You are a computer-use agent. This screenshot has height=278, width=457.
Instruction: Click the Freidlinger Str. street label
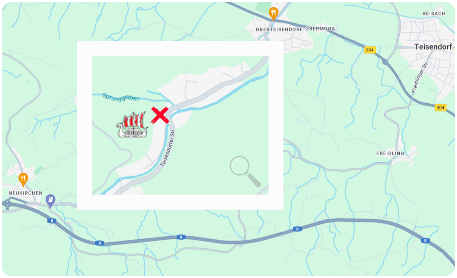(x=420, y=77)
